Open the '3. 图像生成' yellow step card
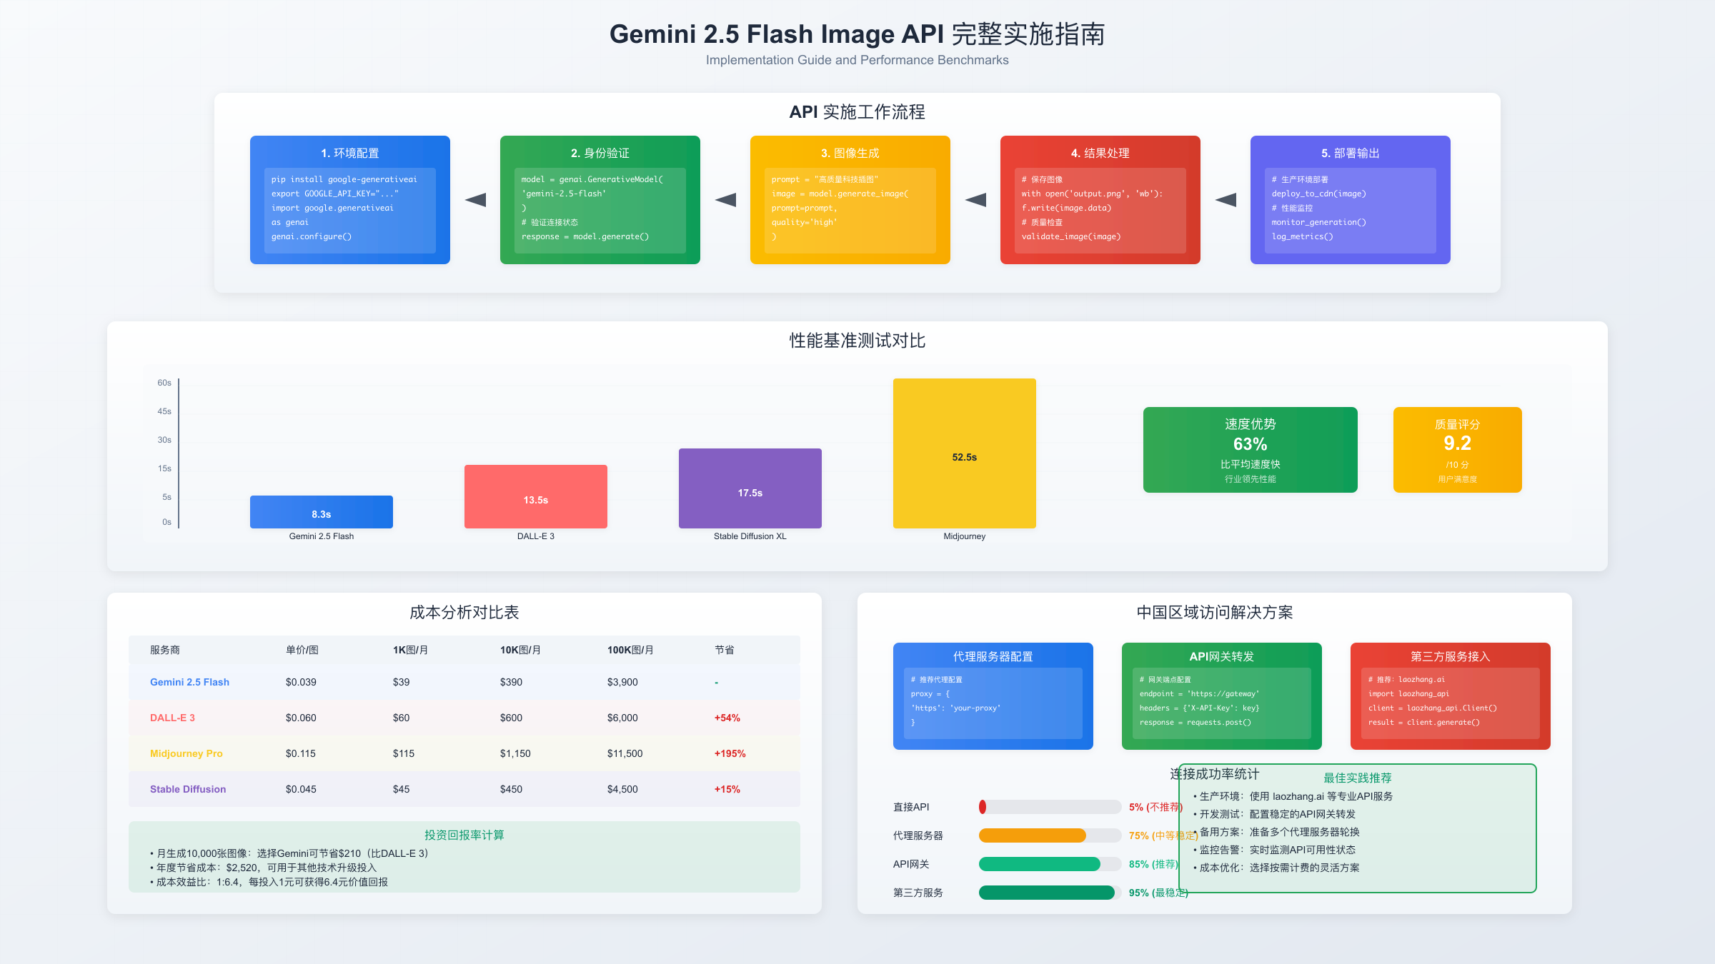Viewport: 1715px width, 964px height. [850, 200]
